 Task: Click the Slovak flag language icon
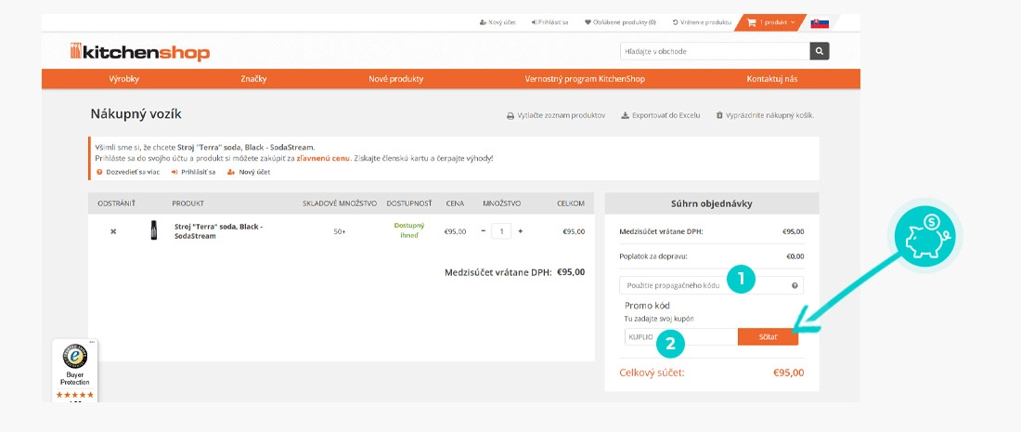click(x=820, y=23)
